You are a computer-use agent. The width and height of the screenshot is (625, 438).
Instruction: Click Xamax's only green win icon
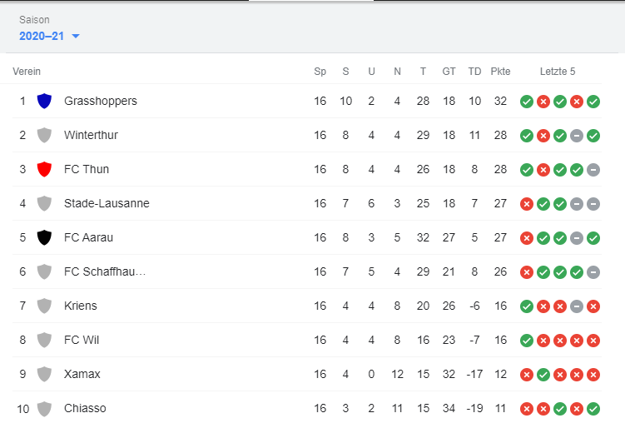543,375
